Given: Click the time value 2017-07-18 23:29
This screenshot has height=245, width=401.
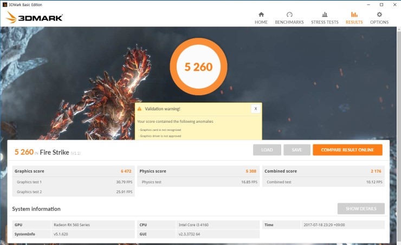Looking at the screenshot, I should pos(324,225).
